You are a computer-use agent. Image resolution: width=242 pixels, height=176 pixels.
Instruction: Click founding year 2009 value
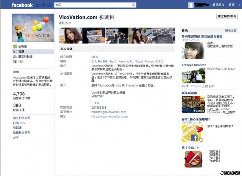[95, 57]
